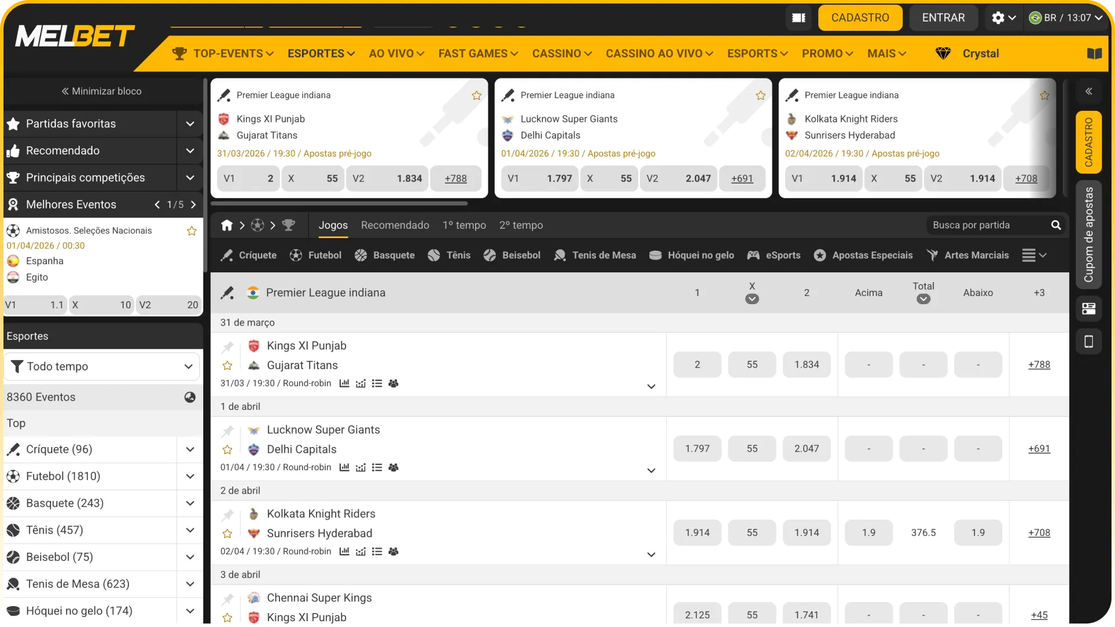Select the eSports filter

tap(774, 255)
